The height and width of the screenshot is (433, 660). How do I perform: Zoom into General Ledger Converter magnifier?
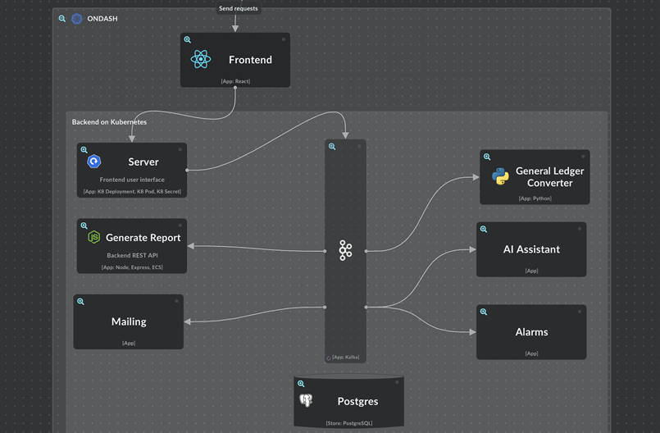[x=487, y=157]
